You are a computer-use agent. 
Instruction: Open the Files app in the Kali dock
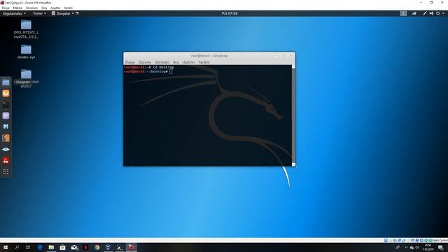coord(6,83)
